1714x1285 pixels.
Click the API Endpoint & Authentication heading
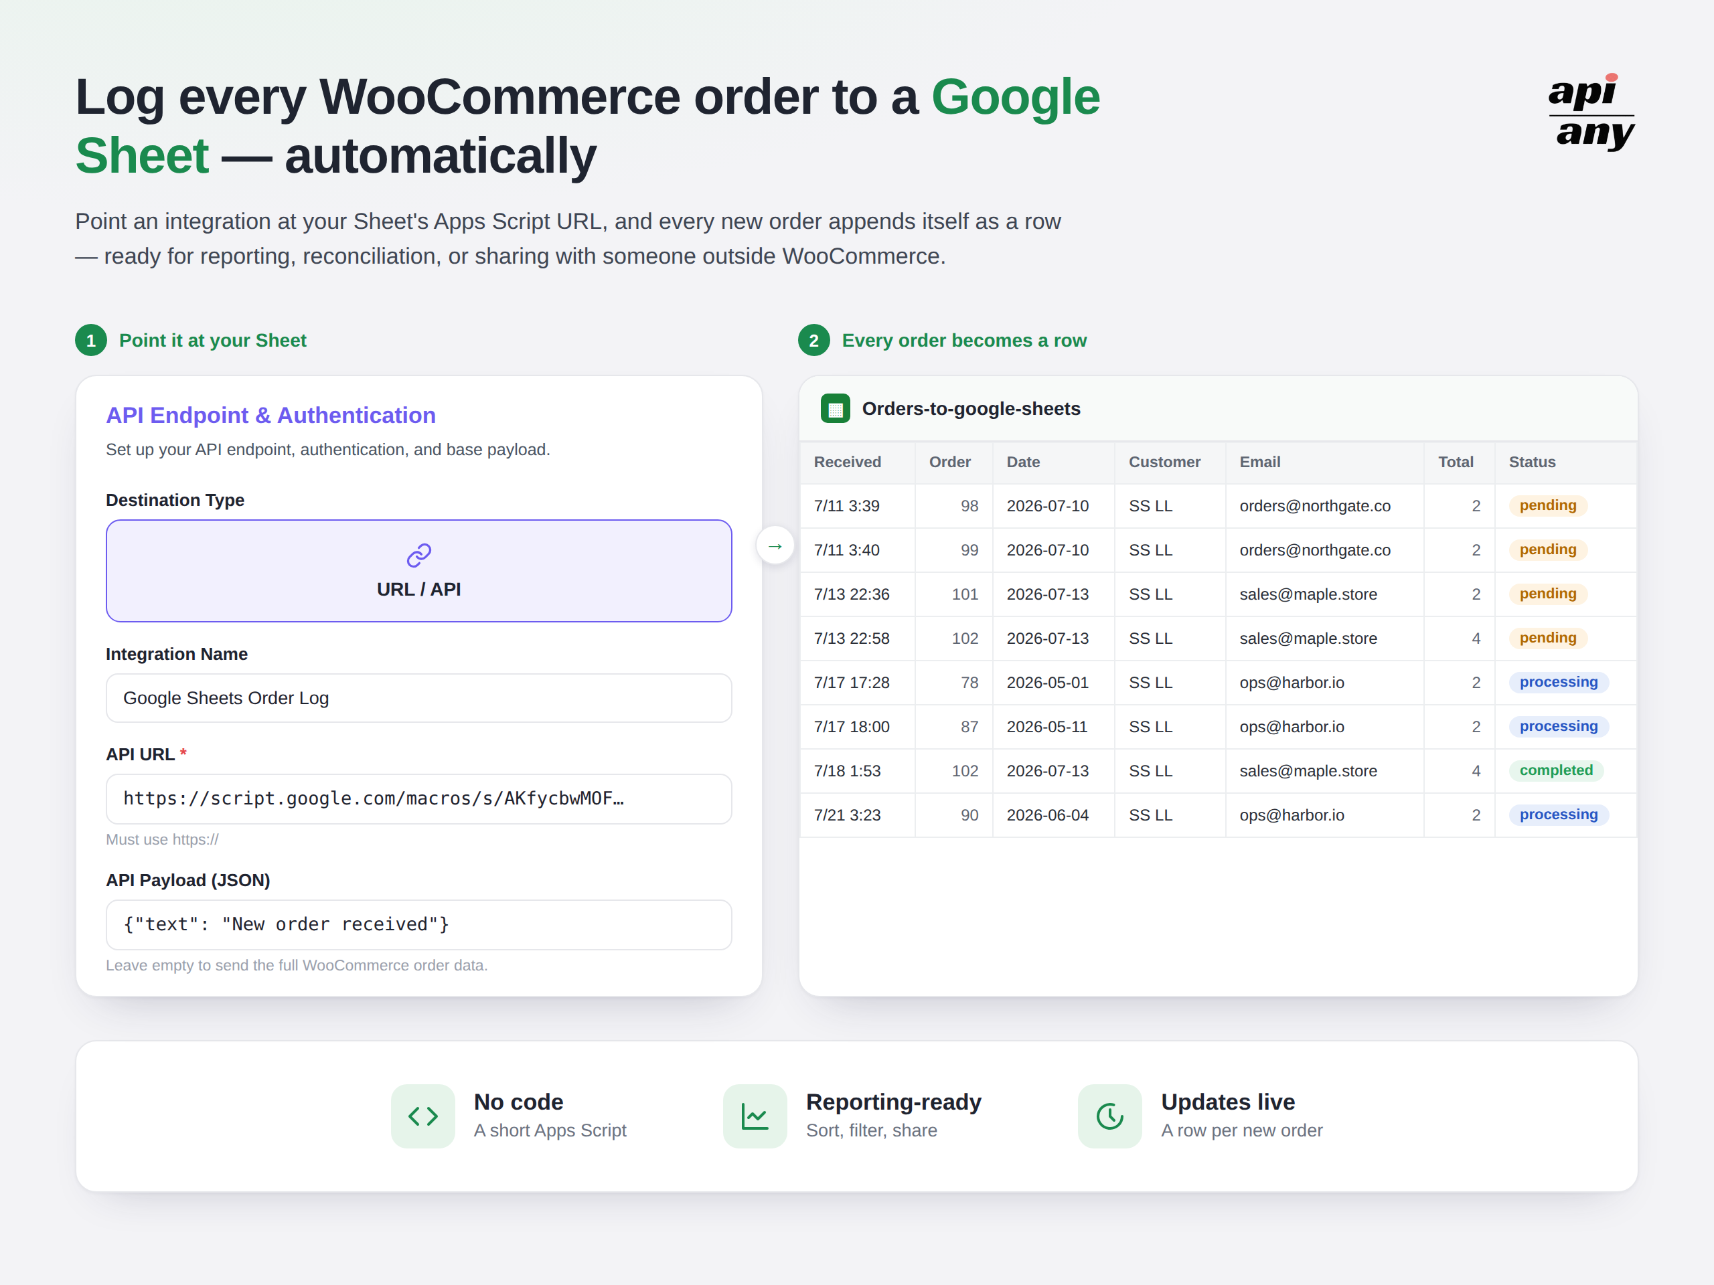click(x=270, y=416)
